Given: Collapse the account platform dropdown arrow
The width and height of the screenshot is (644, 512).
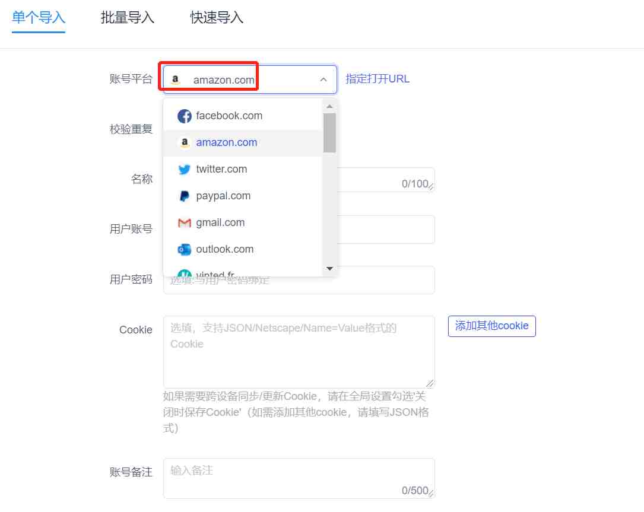Looking at the screenshot, I should point(323,79).
